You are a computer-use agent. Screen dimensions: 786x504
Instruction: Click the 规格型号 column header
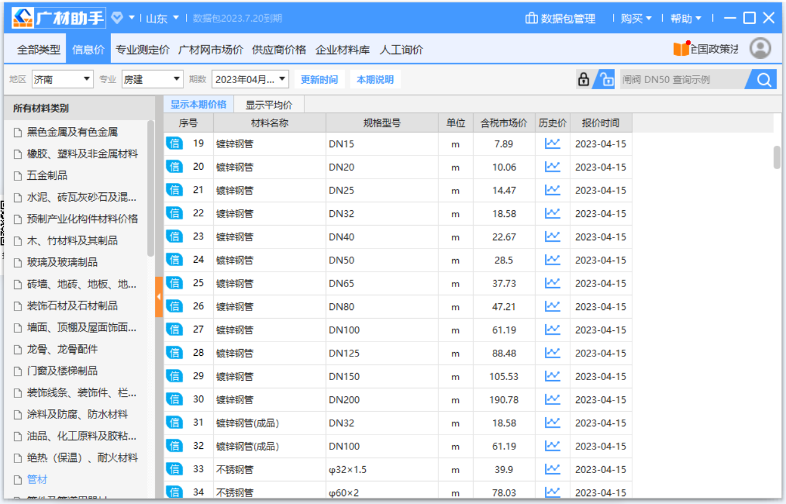[382, 123]
